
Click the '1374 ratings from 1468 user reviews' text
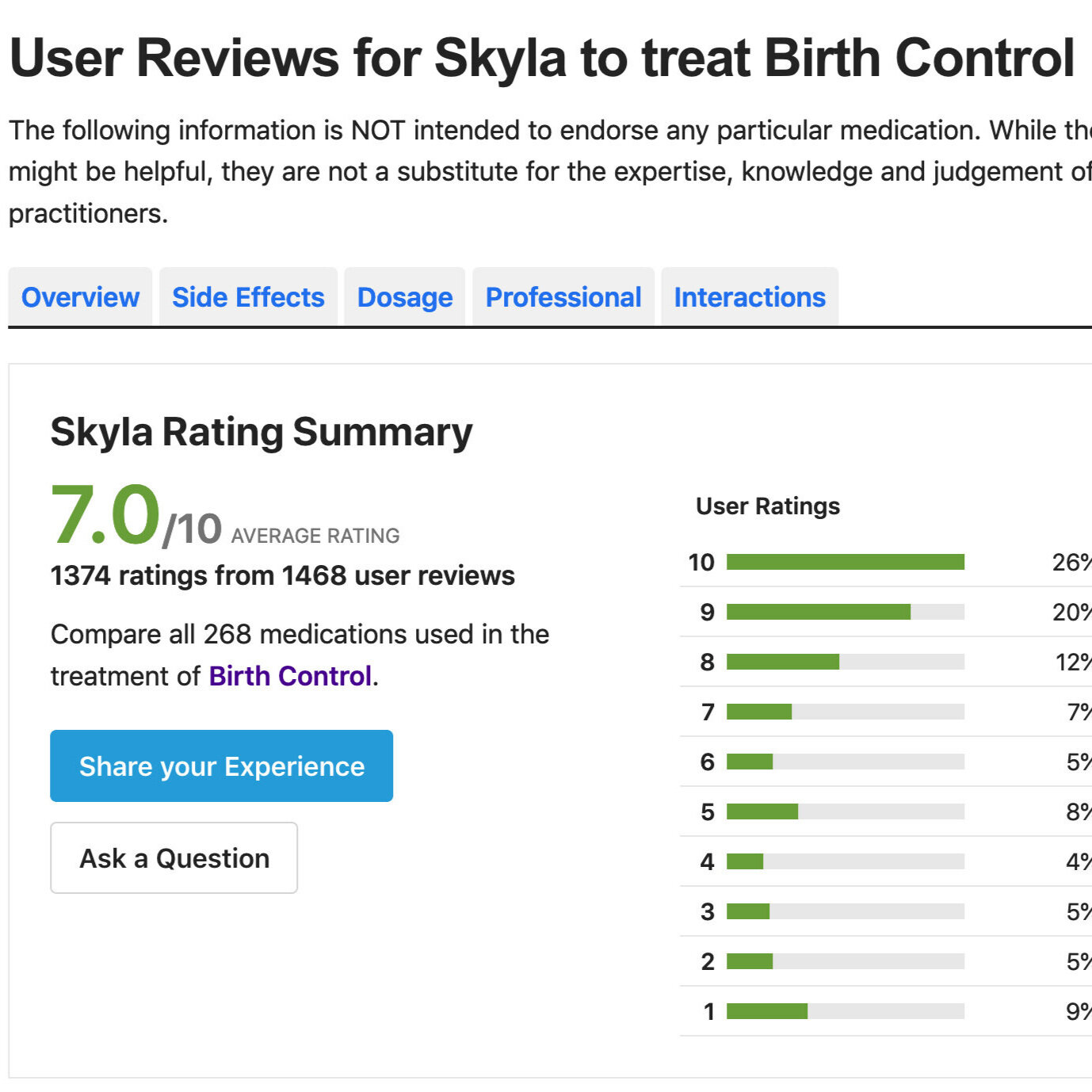point(283,575)
